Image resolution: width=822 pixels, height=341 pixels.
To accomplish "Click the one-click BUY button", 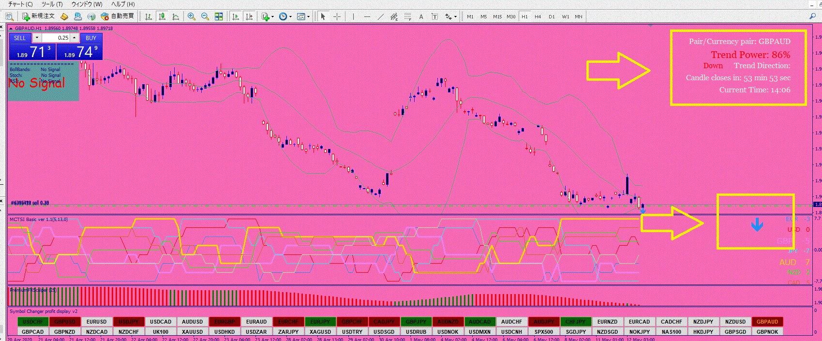I will coord(91,38).
